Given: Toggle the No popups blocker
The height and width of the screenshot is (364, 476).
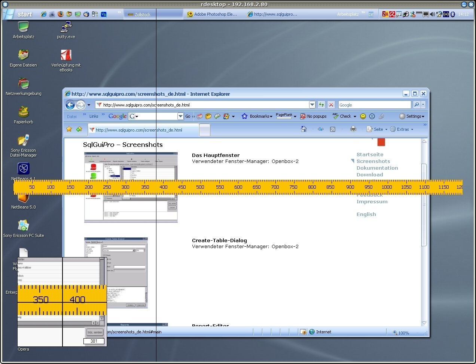Looking at the screenshot, I should tap(314, 116).
